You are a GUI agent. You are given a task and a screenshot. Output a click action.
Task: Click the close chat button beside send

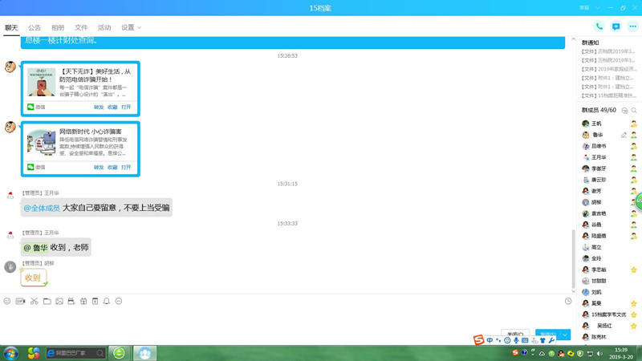pyautogui.click(x=515, y=335)
